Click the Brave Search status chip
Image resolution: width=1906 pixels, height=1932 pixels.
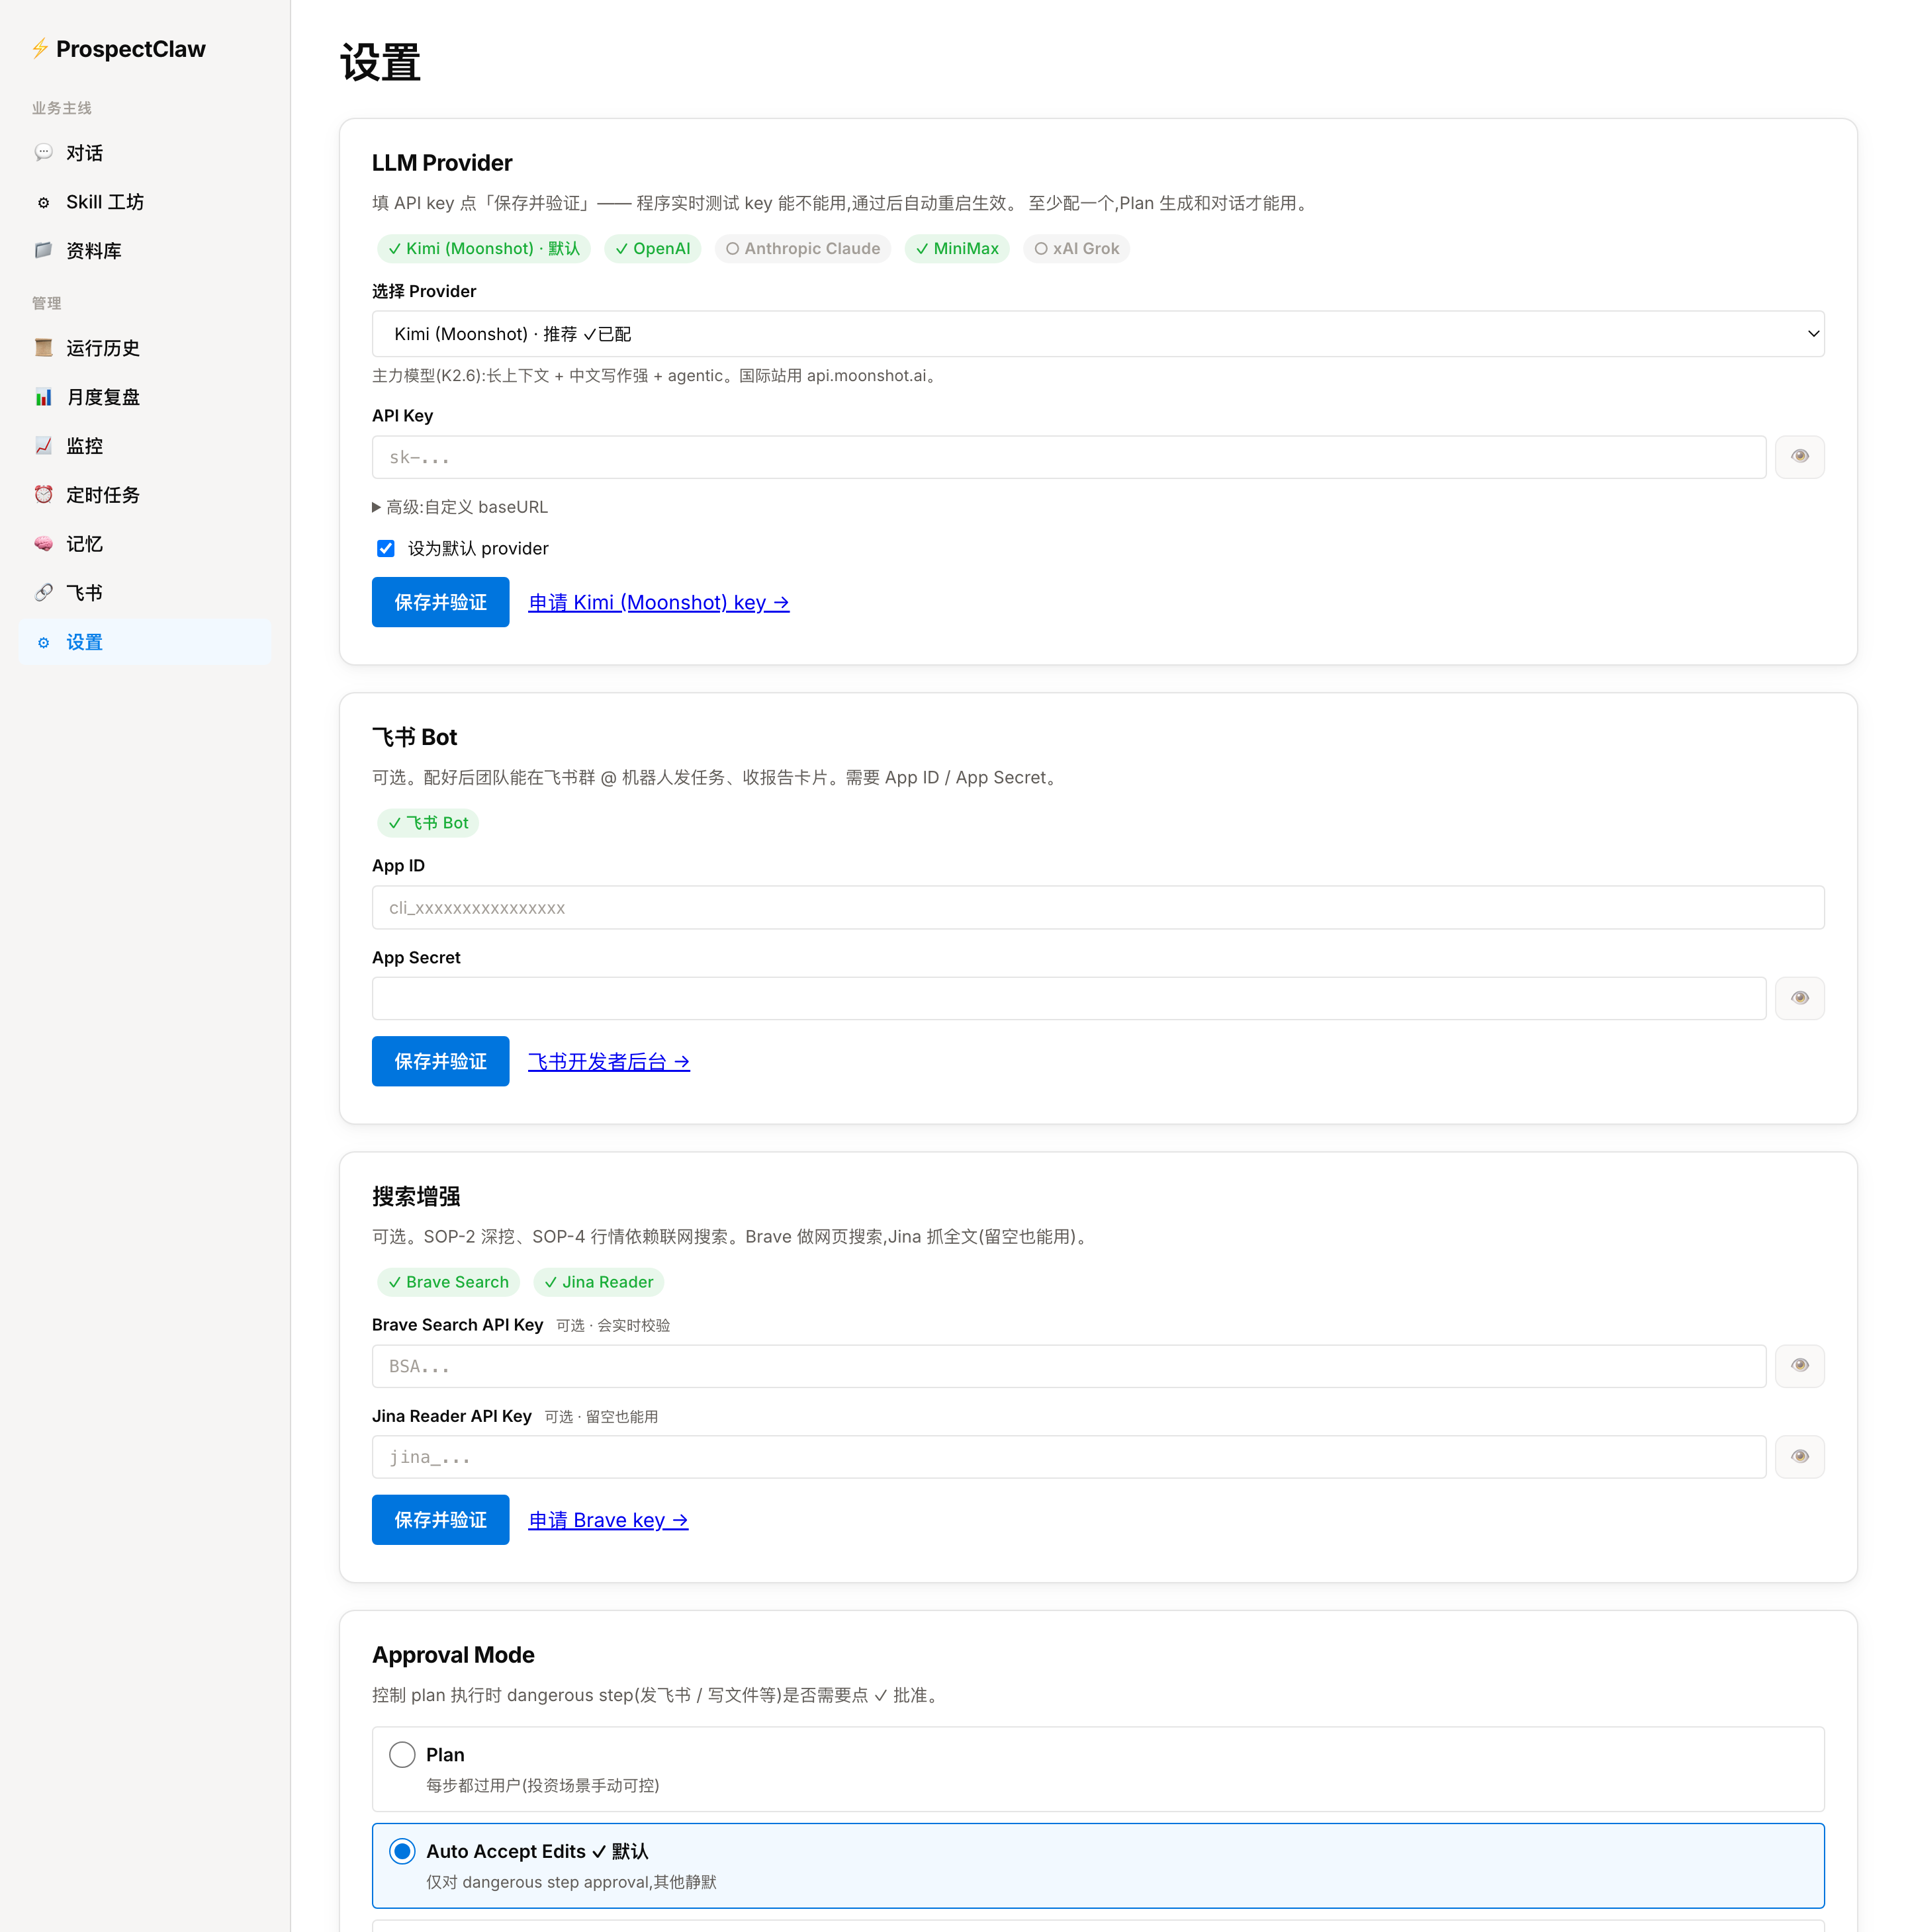448,1282
